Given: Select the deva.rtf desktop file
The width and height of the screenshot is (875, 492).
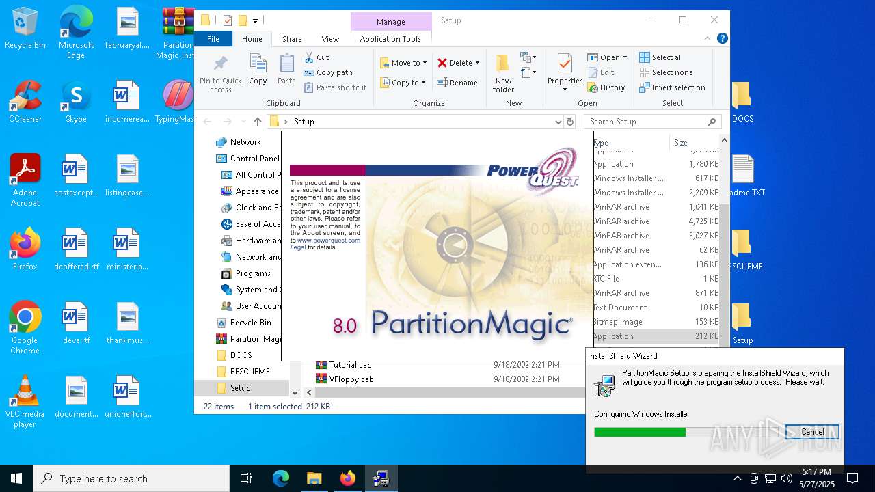Looking at the screenshot, I should tap(76, 323).
